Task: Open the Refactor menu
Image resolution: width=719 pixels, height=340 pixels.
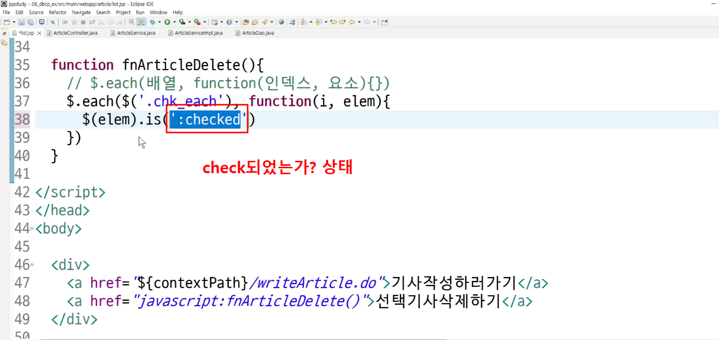Action: [58, 12]
